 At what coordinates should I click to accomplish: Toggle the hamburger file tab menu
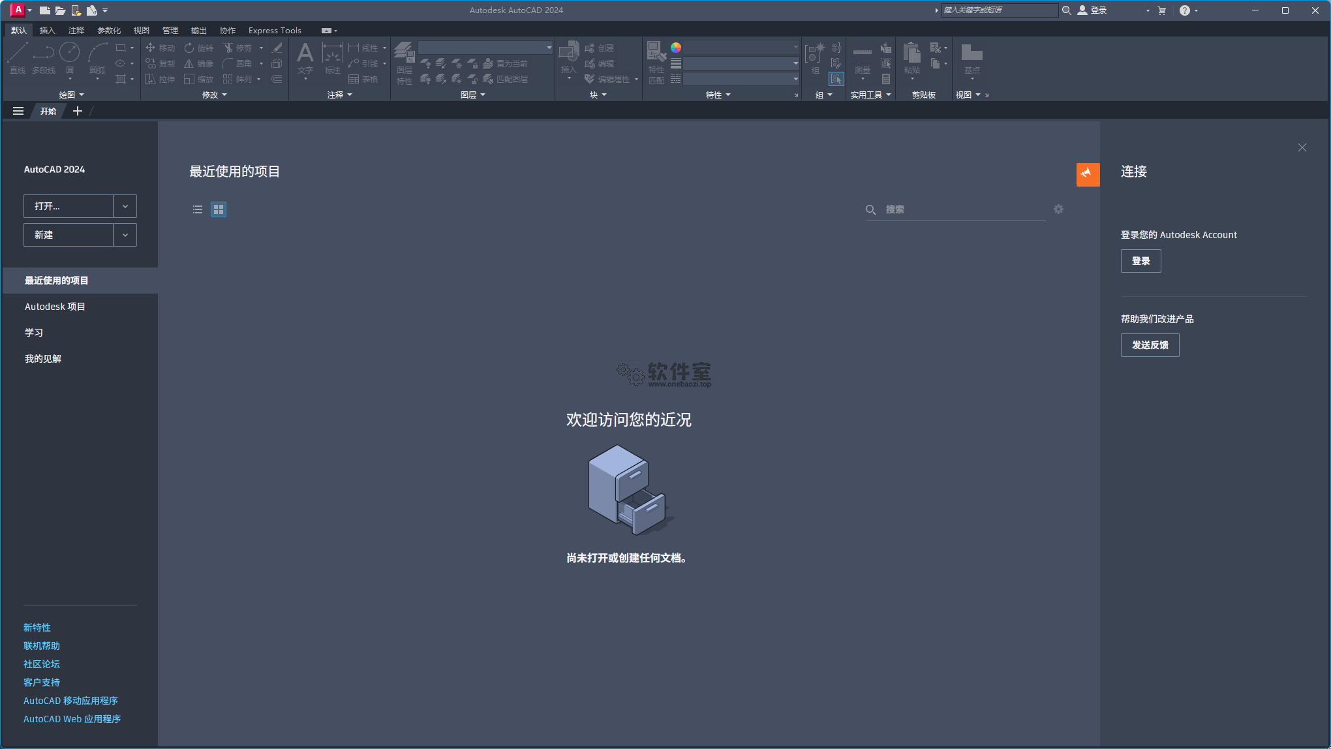click(18, 111)
